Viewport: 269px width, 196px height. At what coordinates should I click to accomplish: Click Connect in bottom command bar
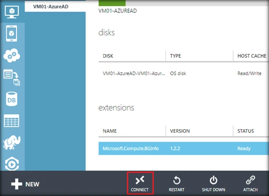coord(140,184)
